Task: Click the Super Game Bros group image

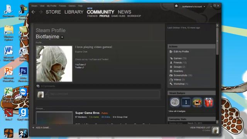Action: tap(54, 118)
